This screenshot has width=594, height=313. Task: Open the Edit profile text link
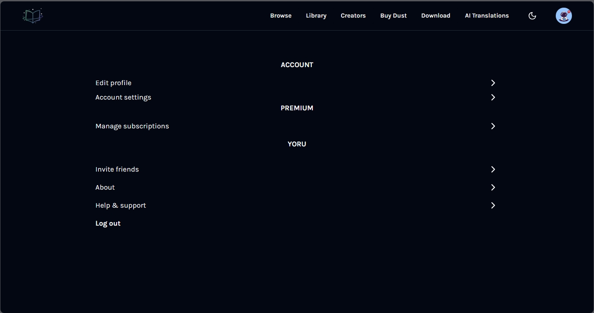pyautogui.click(x=113, y=83)
